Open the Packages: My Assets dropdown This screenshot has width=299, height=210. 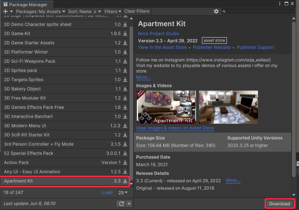coord(41,11)
